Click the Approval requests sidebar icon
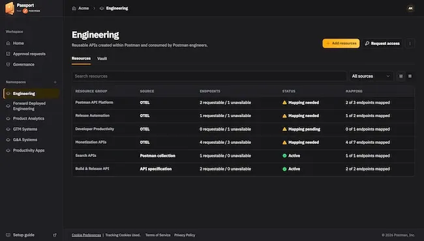Screen dimensions: 424x241 point(8,53)
